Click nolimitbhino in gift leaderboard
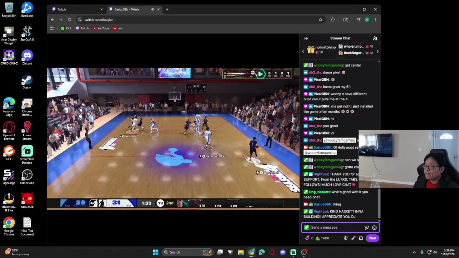 point(325,47)
